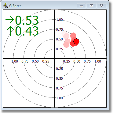Viewport: 113px width, 114px height.
Task: Click the leftmost 1.00 horizontal axis label
Action: 15,61
